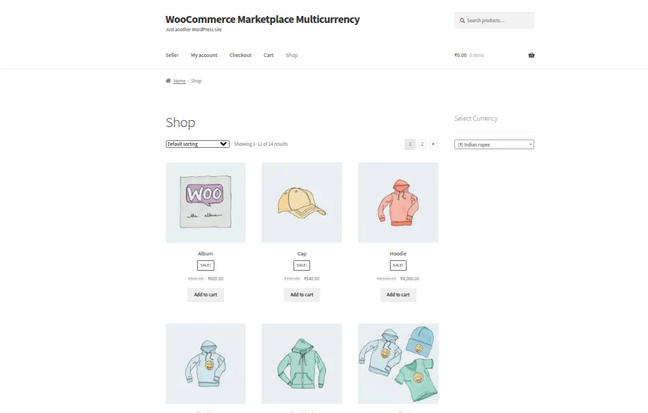
Task: Open the Checkout page from menu
Action: tap(240, 55)
